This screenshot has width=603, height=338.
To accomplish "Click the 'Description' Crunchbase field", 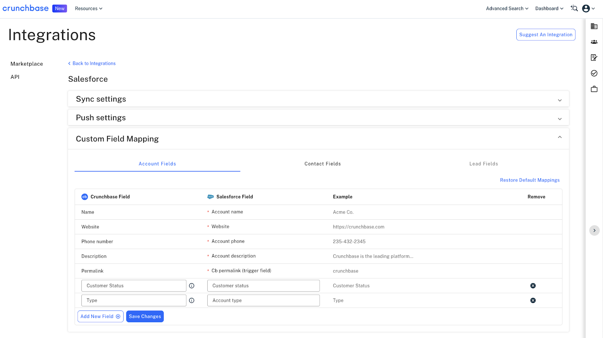I will click(94, 256).
